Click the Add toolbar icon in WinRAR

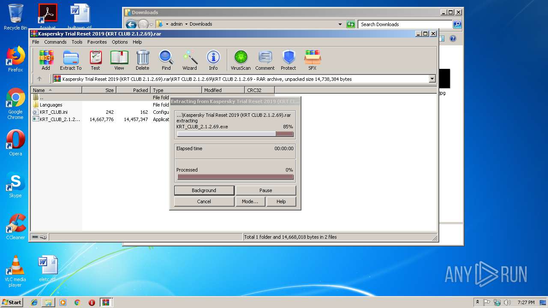click(x=46, y=60)
